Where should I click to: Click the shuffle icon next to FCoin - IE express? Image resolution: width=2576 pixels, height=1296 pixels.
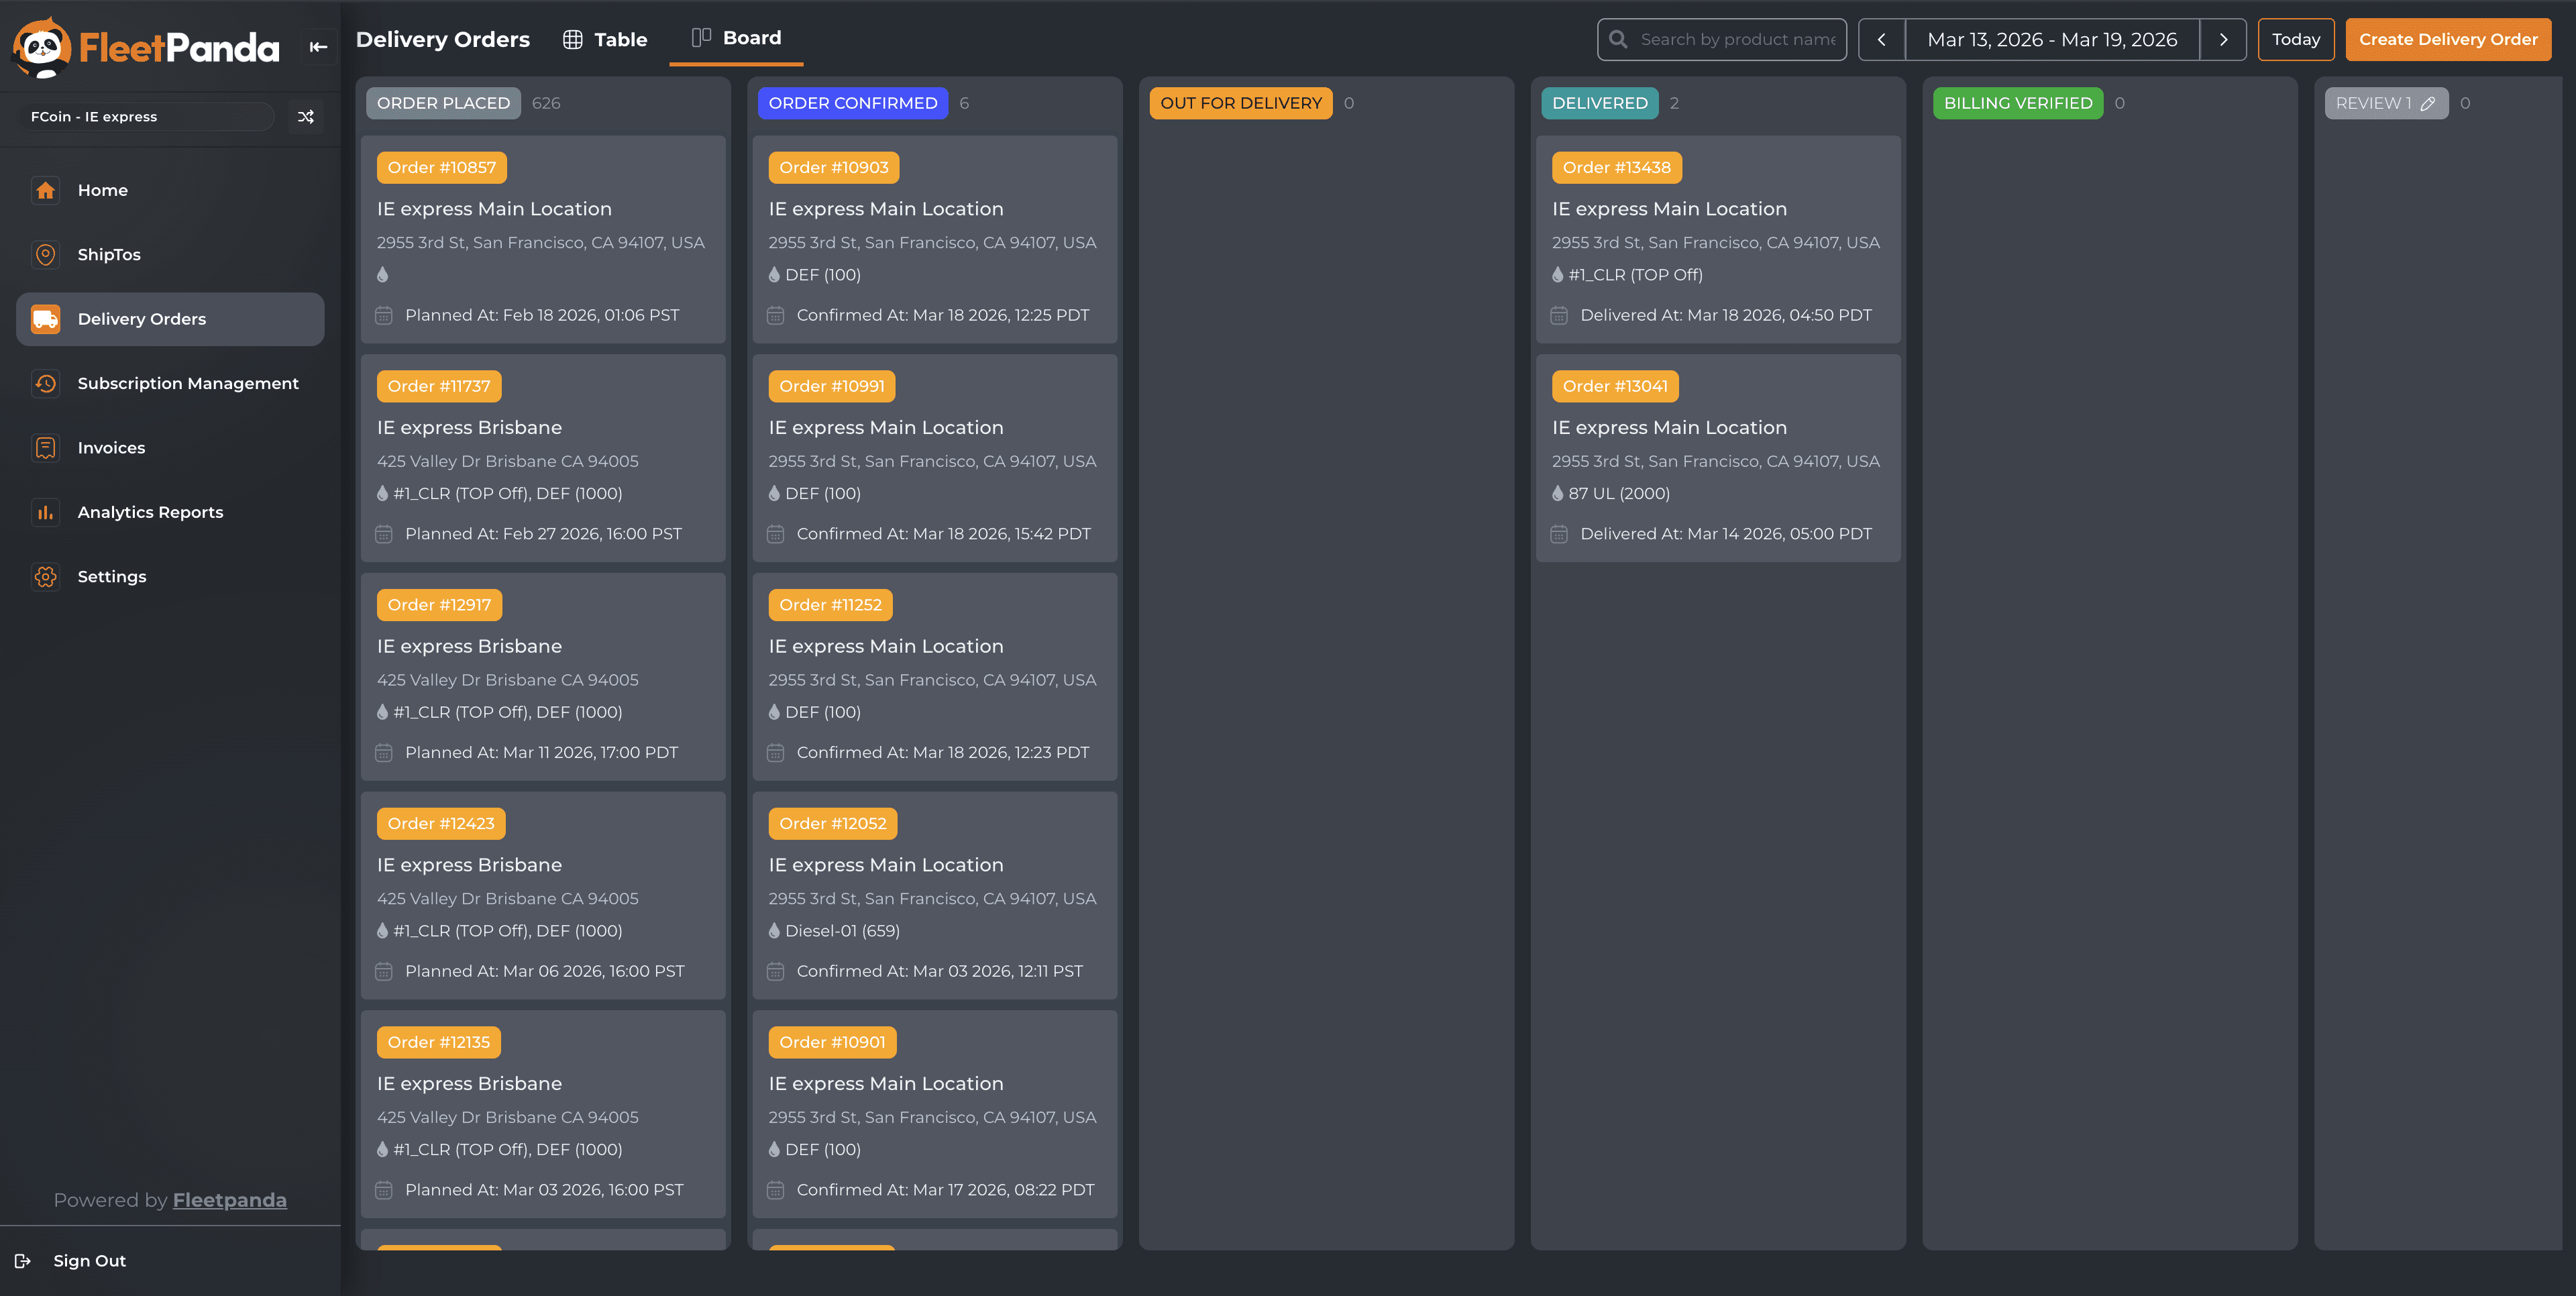click(306, 117)
